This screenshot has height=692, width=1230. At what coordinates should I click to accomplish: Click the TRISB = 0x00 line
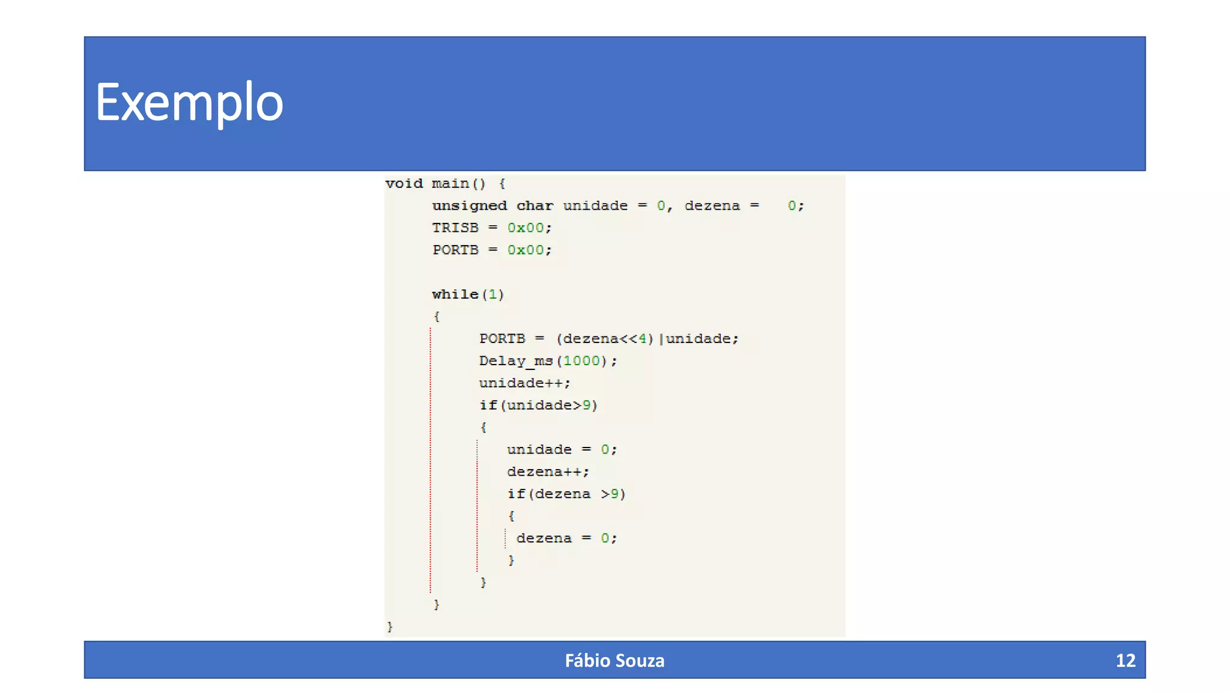(491, 228)
